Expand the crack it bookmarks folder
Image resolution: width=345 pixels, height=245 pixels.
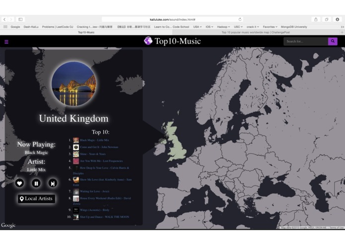(x=253, y=27)
